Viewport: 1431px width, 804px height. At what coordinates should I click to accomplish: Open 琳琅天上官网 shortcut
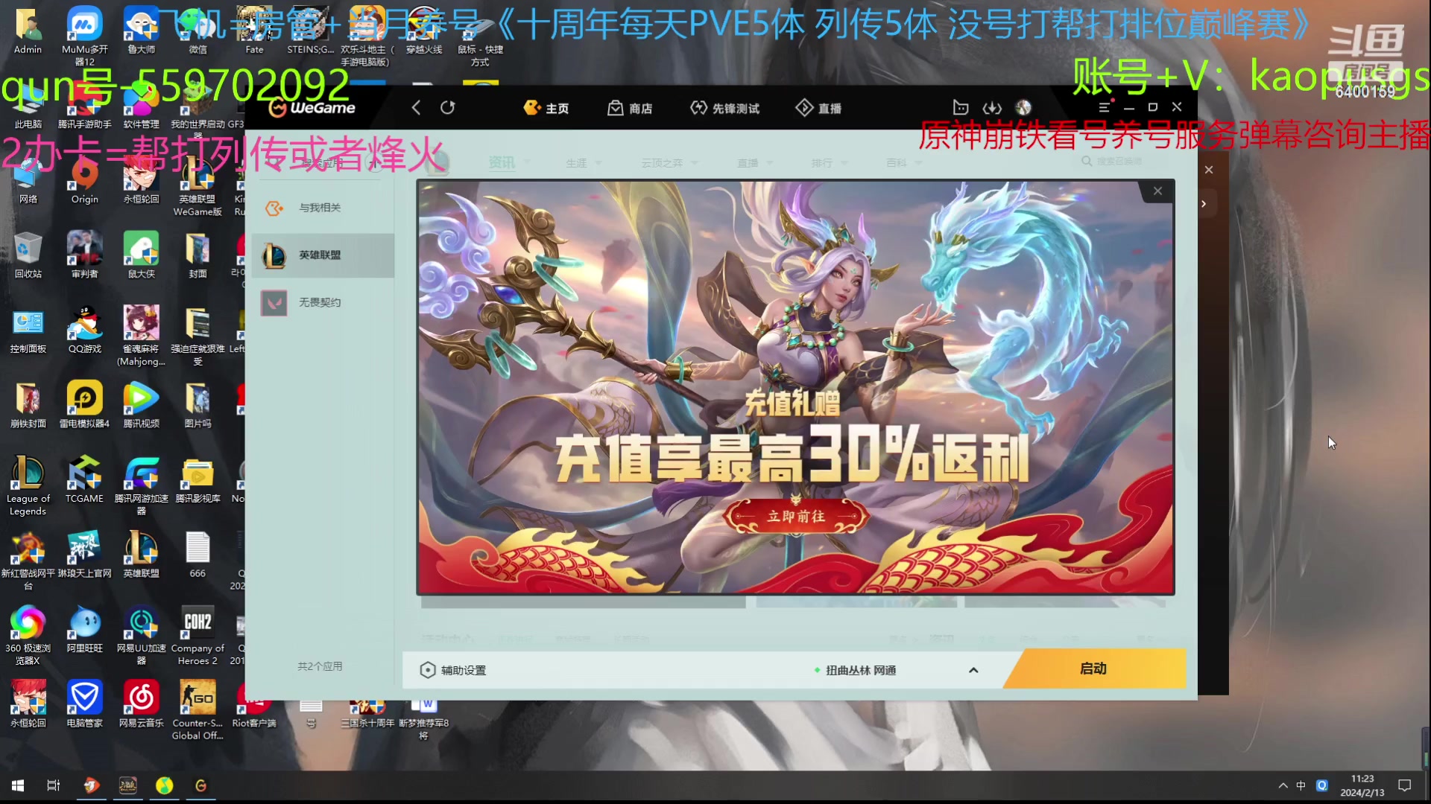pos(84,555)
